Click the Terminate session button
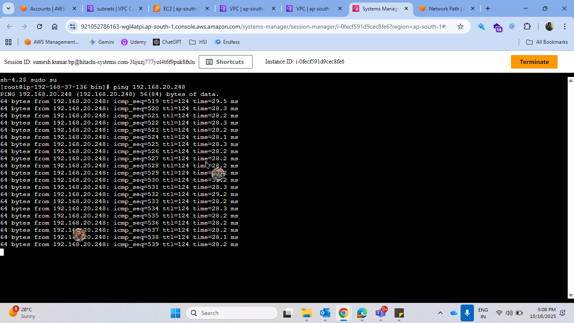The width and height of the screenshot is (574, 323). pos(534,62)
